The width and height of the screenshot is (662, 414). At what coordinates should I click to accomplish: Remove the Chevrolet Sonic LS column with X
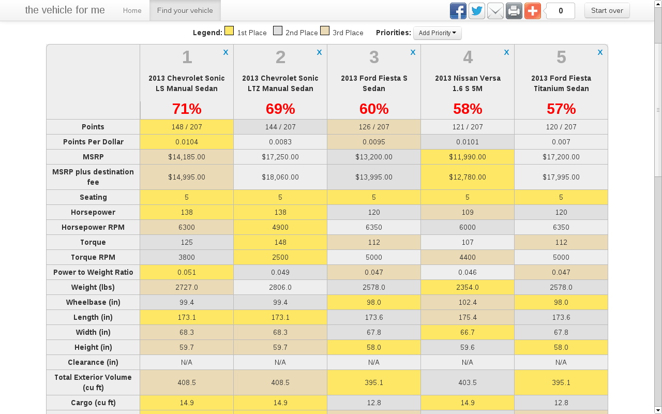click(225, 52)
